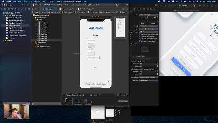Viewport: 218px width, 123px height.
Task: Uncheck Safe Area Relative Margins
Action: point(140,39)
